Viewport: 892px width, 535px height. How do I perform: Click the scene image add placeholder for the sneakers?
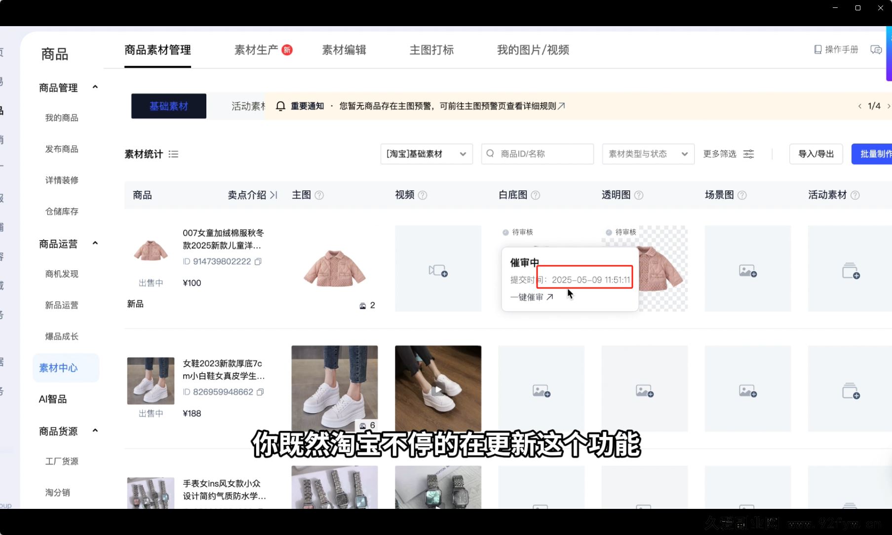click(x=747, y=390)
